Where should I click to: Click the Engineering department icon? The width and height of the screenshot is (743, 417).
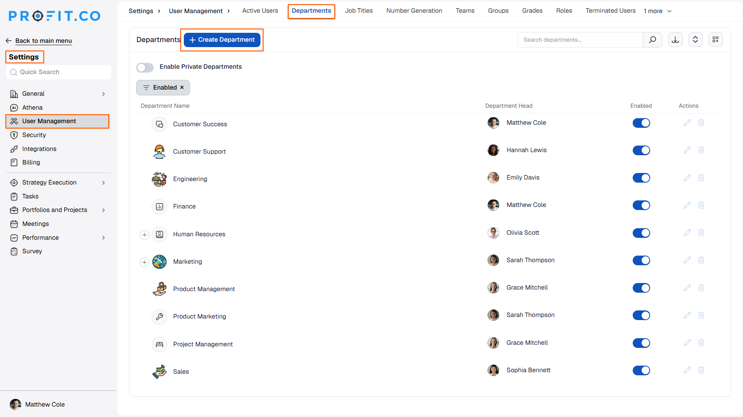[x=159, y=179]
